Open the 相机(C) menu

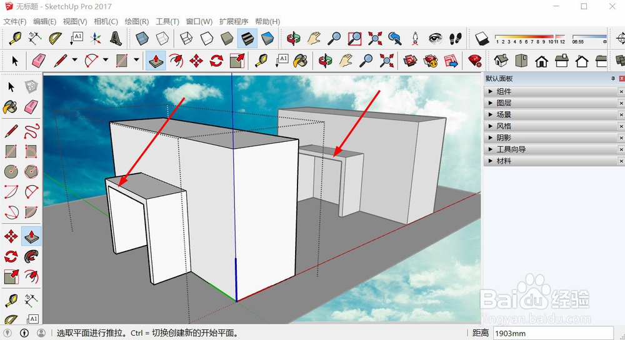tap(106, 21)
